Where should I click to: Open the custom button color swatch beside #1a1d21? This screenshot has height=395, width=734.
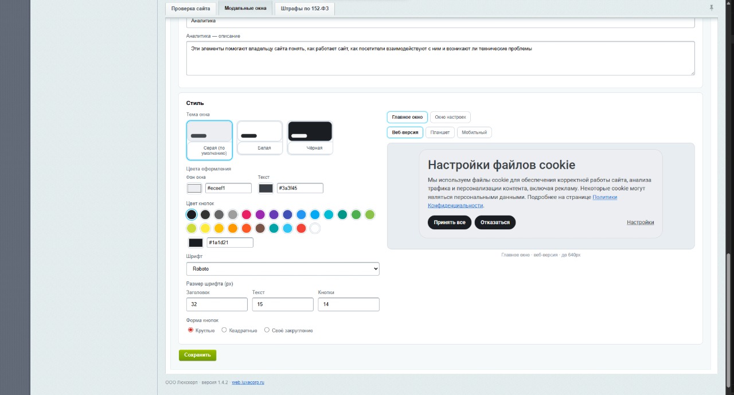(x=196, y=243)
